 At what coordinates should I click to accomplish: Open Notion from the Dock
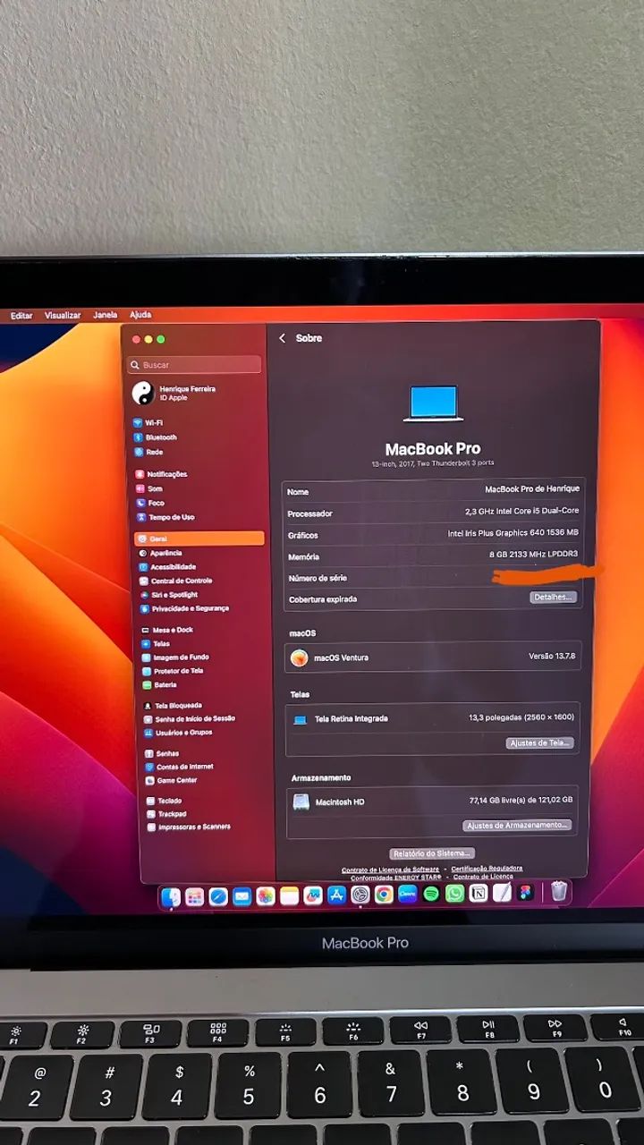pos(479,894)
